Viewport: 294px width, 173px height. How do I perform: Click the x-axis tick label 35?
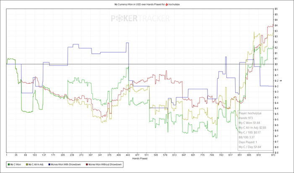[16, 155]
